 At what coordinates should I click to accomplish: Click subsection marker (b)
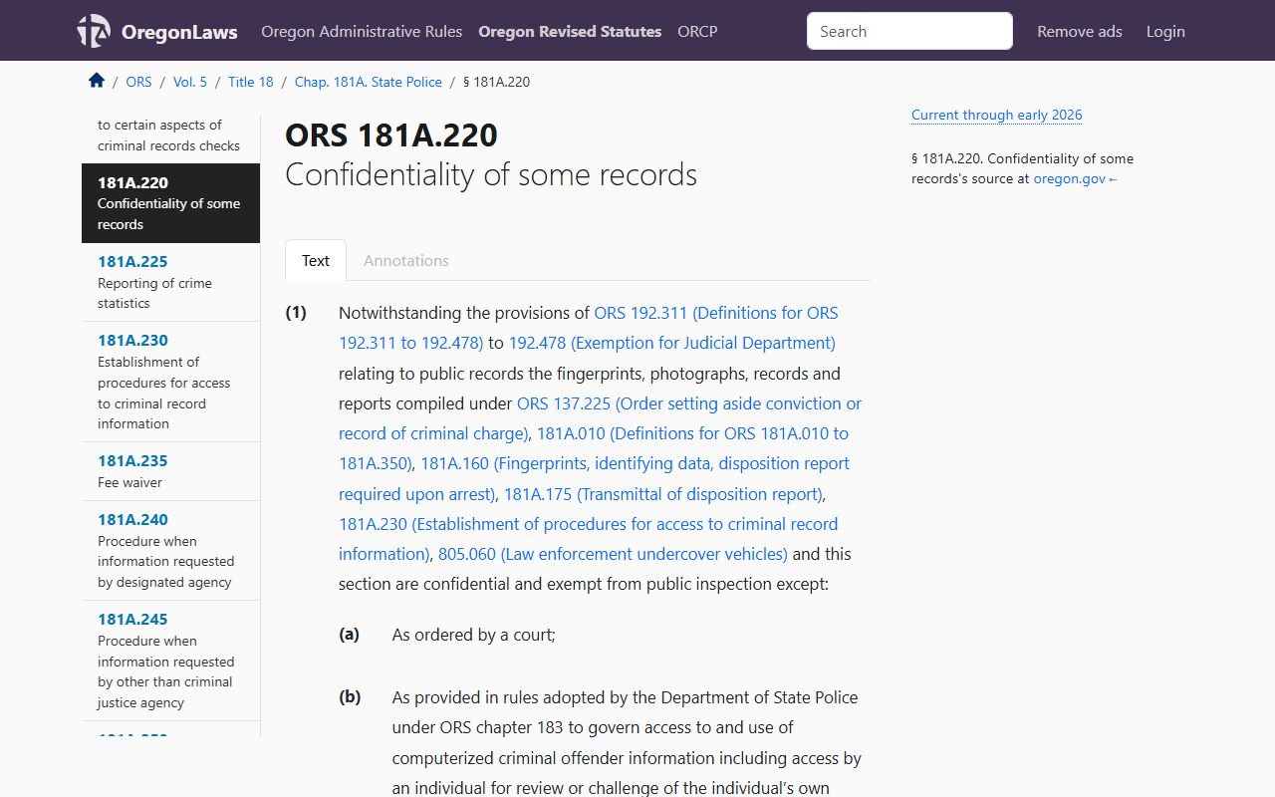pyautogui.click(x=350, y=696)
